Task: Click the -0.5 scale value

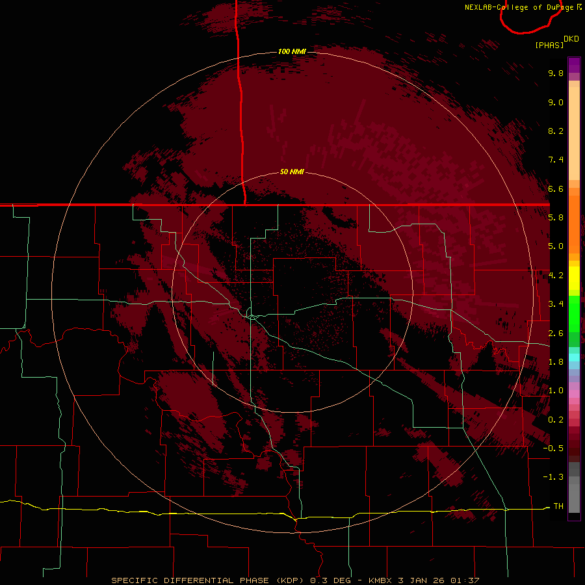Action: pos(553,448)
